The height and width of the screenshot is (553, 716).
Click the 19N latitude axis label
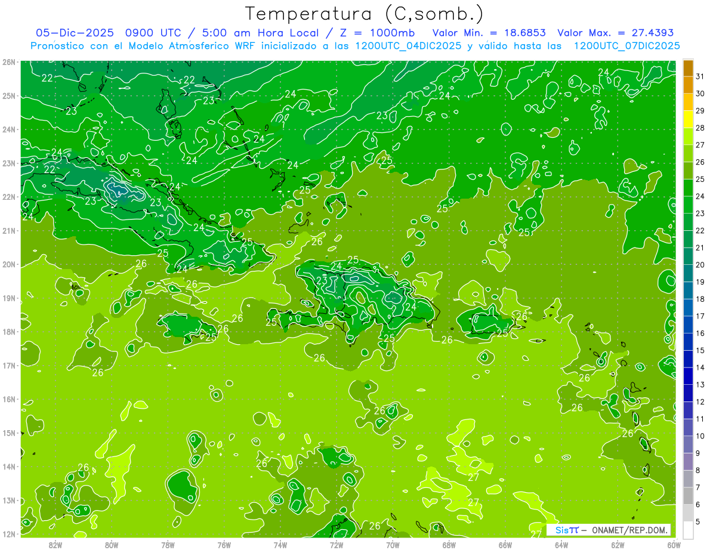[x=8, y=298]
